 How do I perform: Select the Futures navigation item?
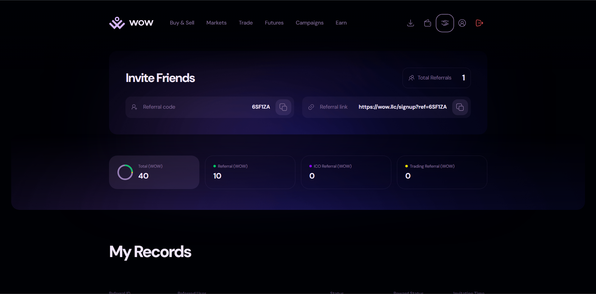[274, 23]
